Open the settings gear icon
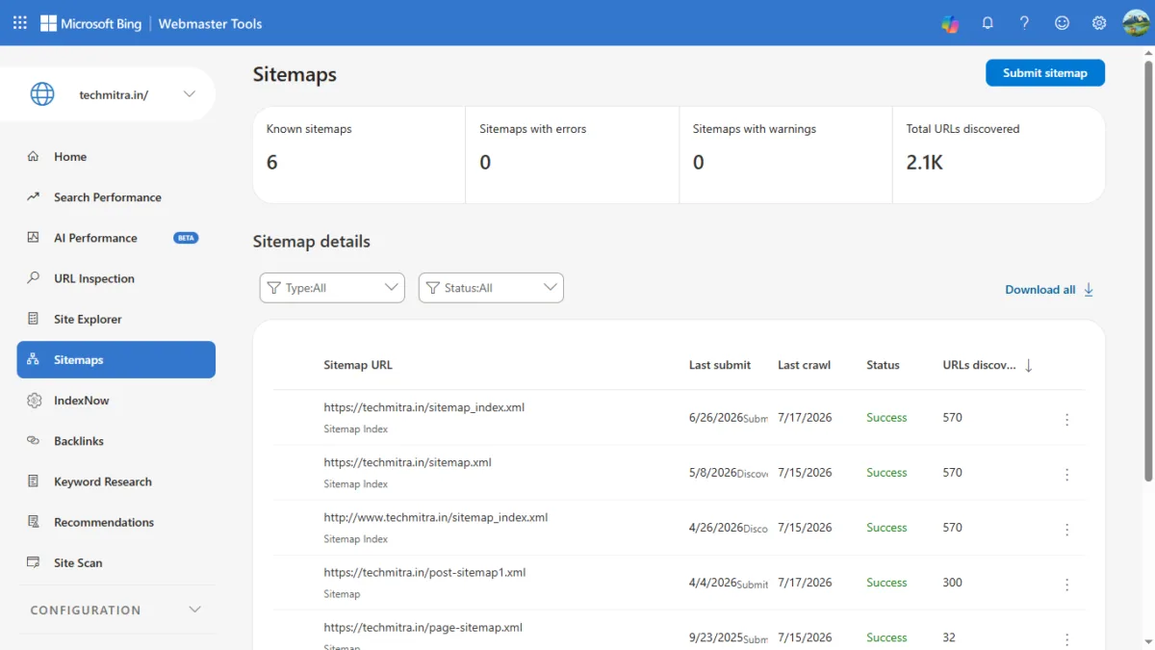The image size is (1155, 650). click(x=1099, y=23)
